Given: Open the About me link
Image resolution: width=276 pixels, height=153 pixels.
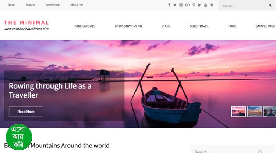Looking at the screenshot, I should pyautogui.click(x=77, y=5).
